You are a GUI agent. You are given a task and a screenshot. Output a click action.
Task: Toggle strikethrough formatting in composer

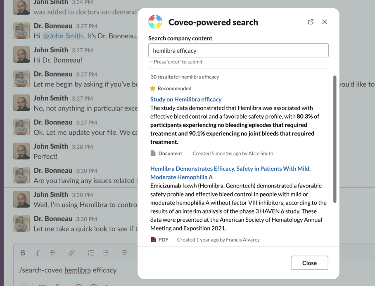pyautogui.click(x=52, y=253)
